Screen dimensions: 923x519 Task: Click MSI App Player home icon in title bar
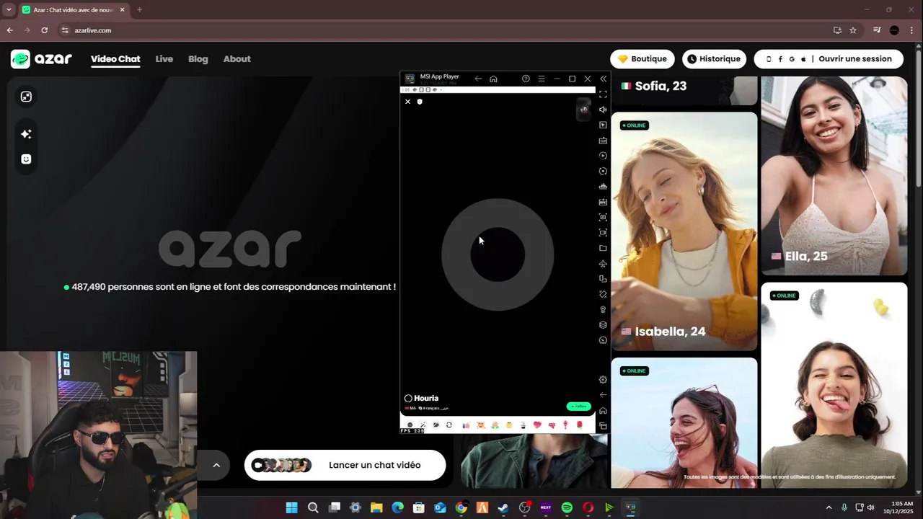click(493, 79)
